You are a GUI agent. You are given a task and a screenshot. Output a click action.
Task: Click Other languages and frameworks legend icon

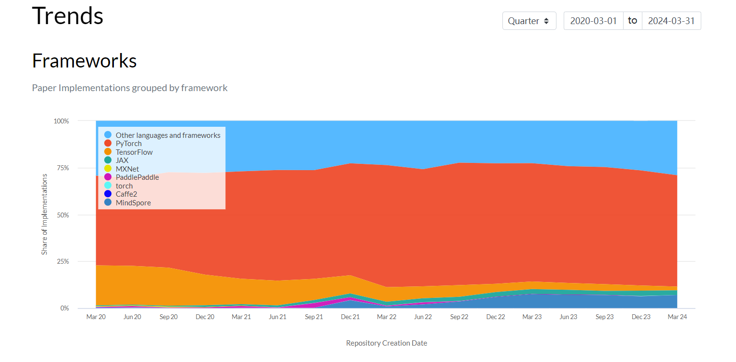point(108,135)
